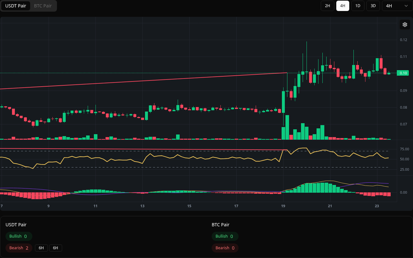
Task: Select the second 6H badge
Action: pos(55,248)
